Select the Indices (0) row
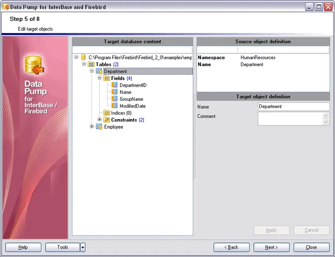 pyautogui.click(x=121, y=113)
